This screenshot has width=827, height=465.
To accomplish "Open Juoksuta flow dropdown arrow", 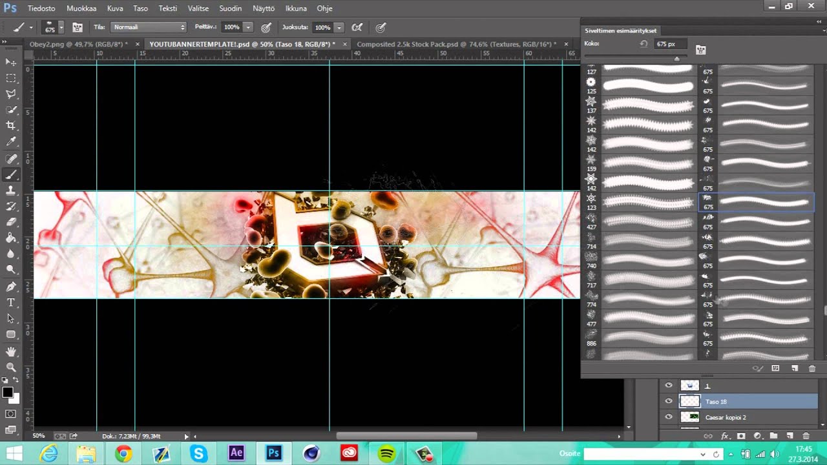I will 339,27.
